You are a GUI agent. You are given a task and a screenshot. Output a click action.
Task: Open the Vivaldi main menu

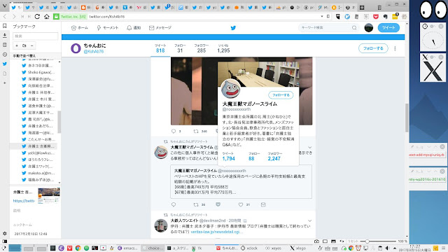pyautogui.click(x=5, y=6)
